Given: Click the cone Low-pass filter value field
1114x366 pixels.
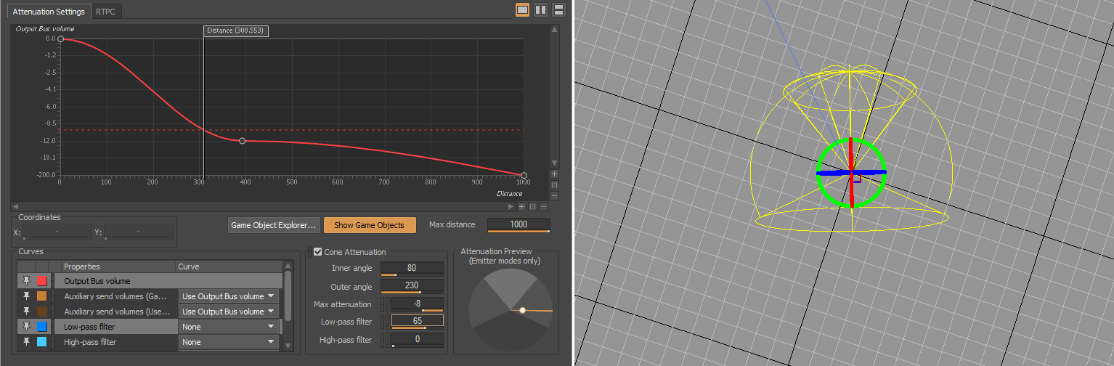Looking at the screenshot, I should pos(418,321).
